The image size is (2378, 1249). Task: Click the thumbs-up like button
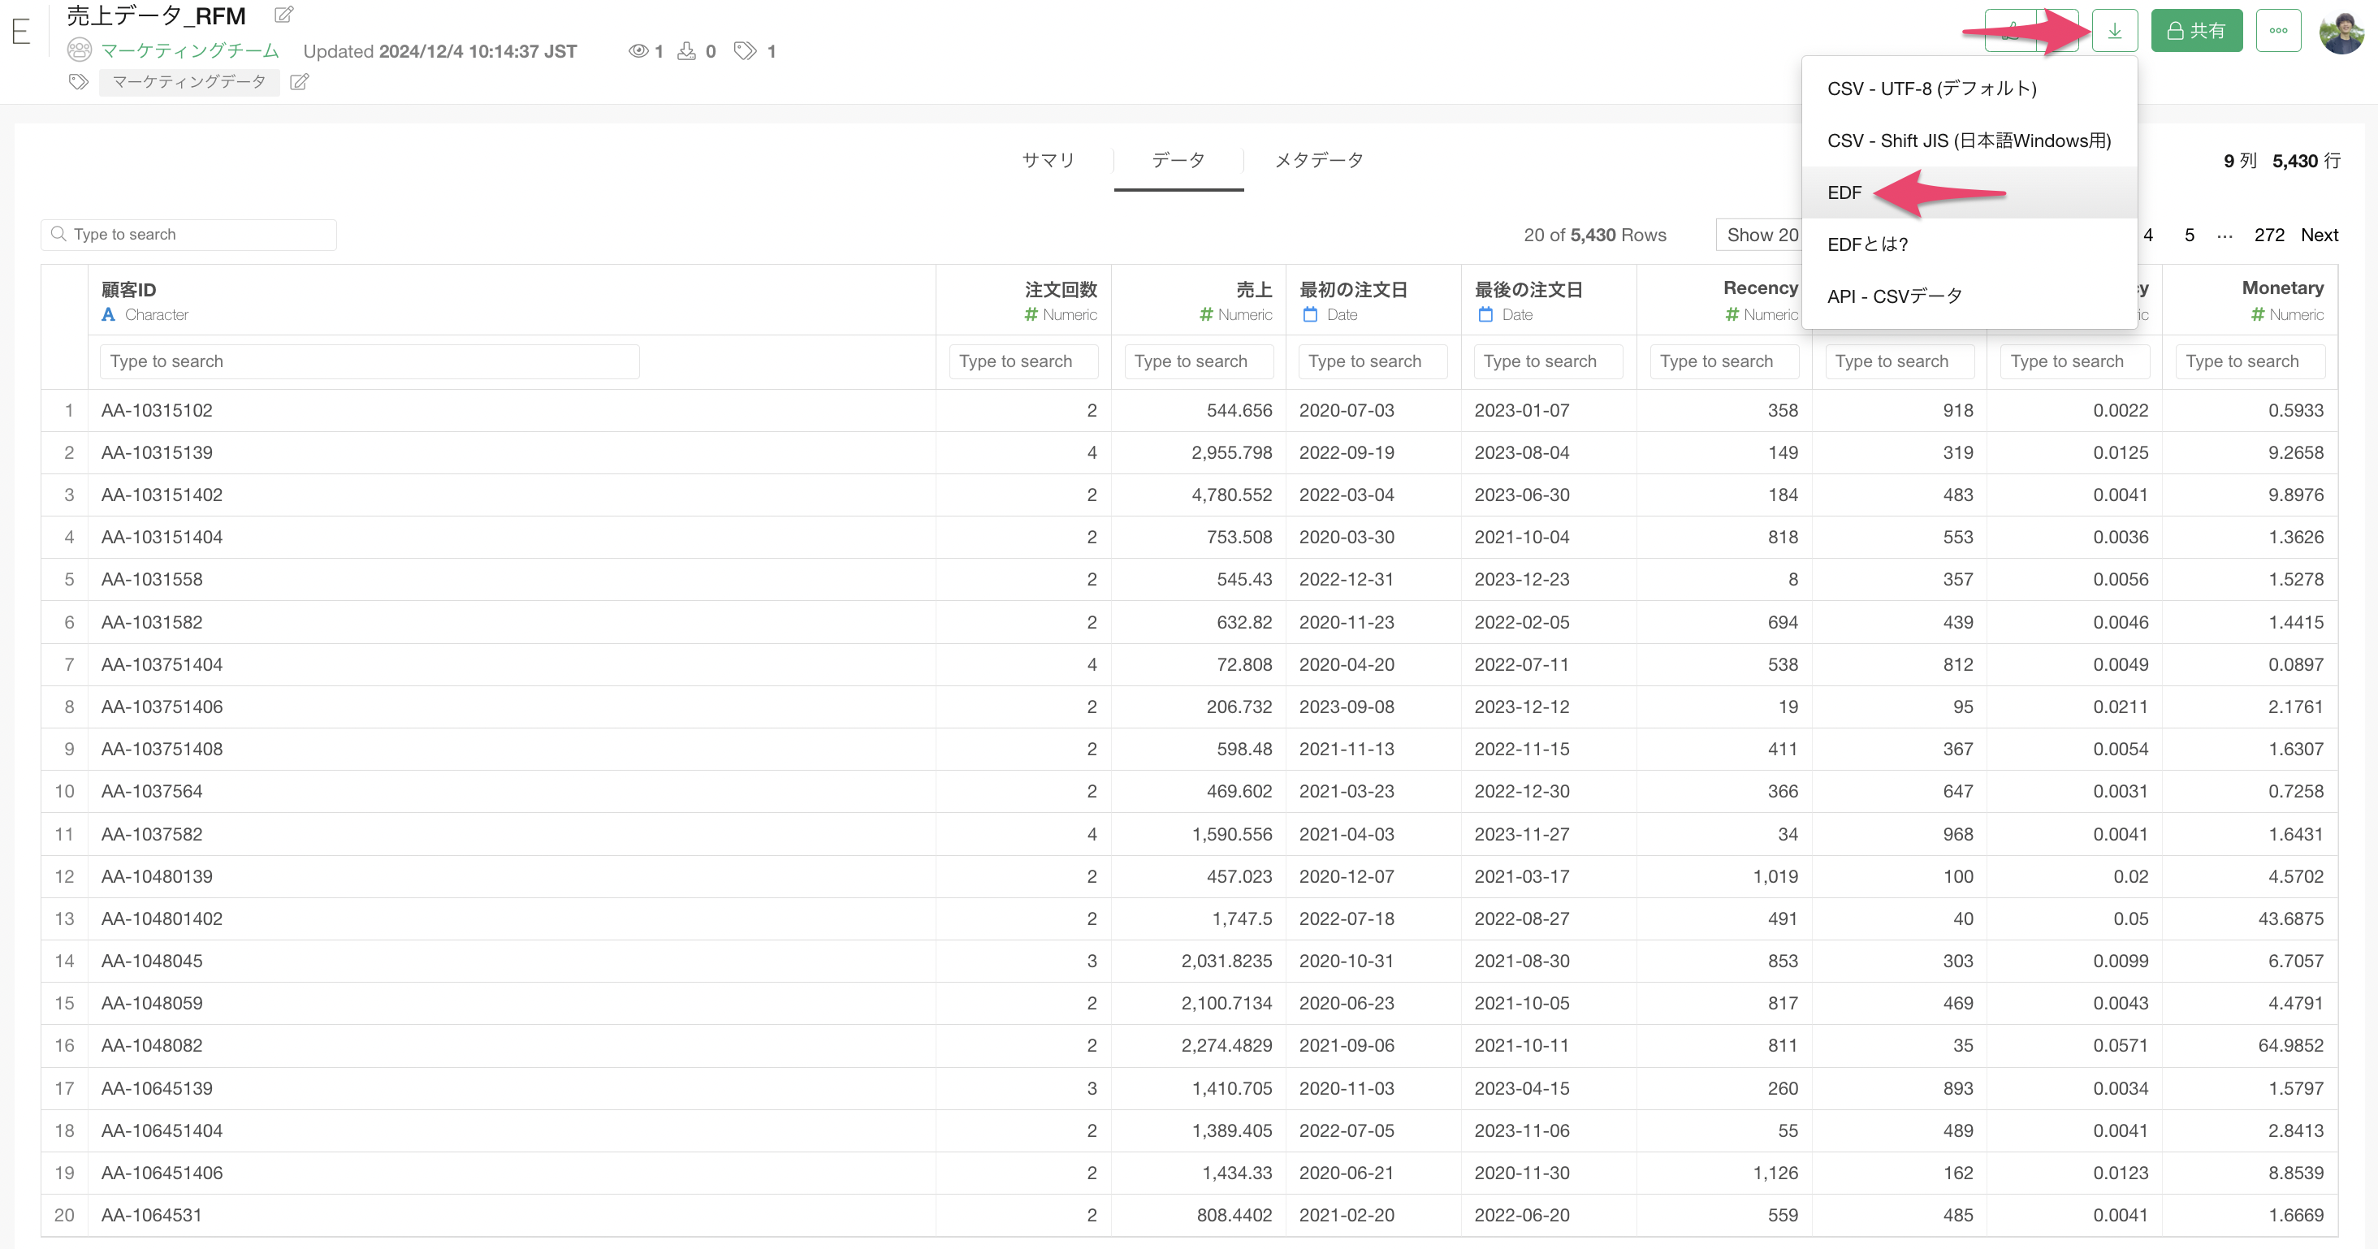pos(2011,31)
